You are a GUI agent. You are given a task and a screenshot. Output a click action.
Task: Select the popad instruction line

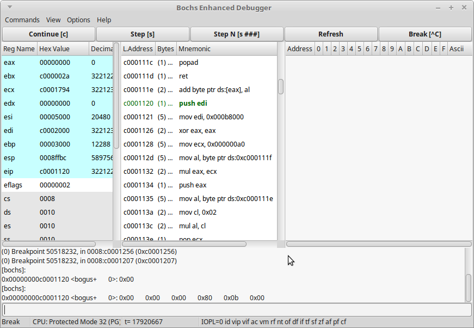[x=199, y=63]
